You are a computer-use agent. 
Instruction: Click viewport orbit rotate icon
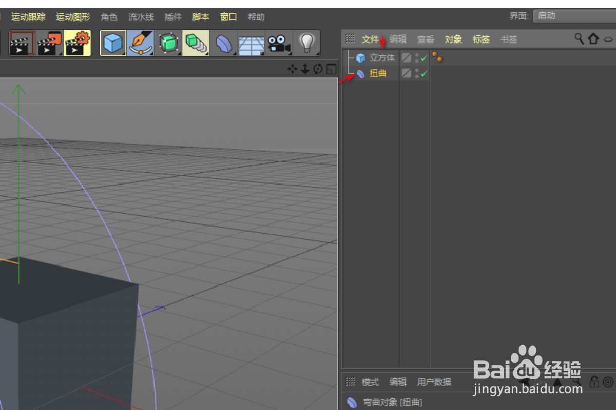[318, 69]
